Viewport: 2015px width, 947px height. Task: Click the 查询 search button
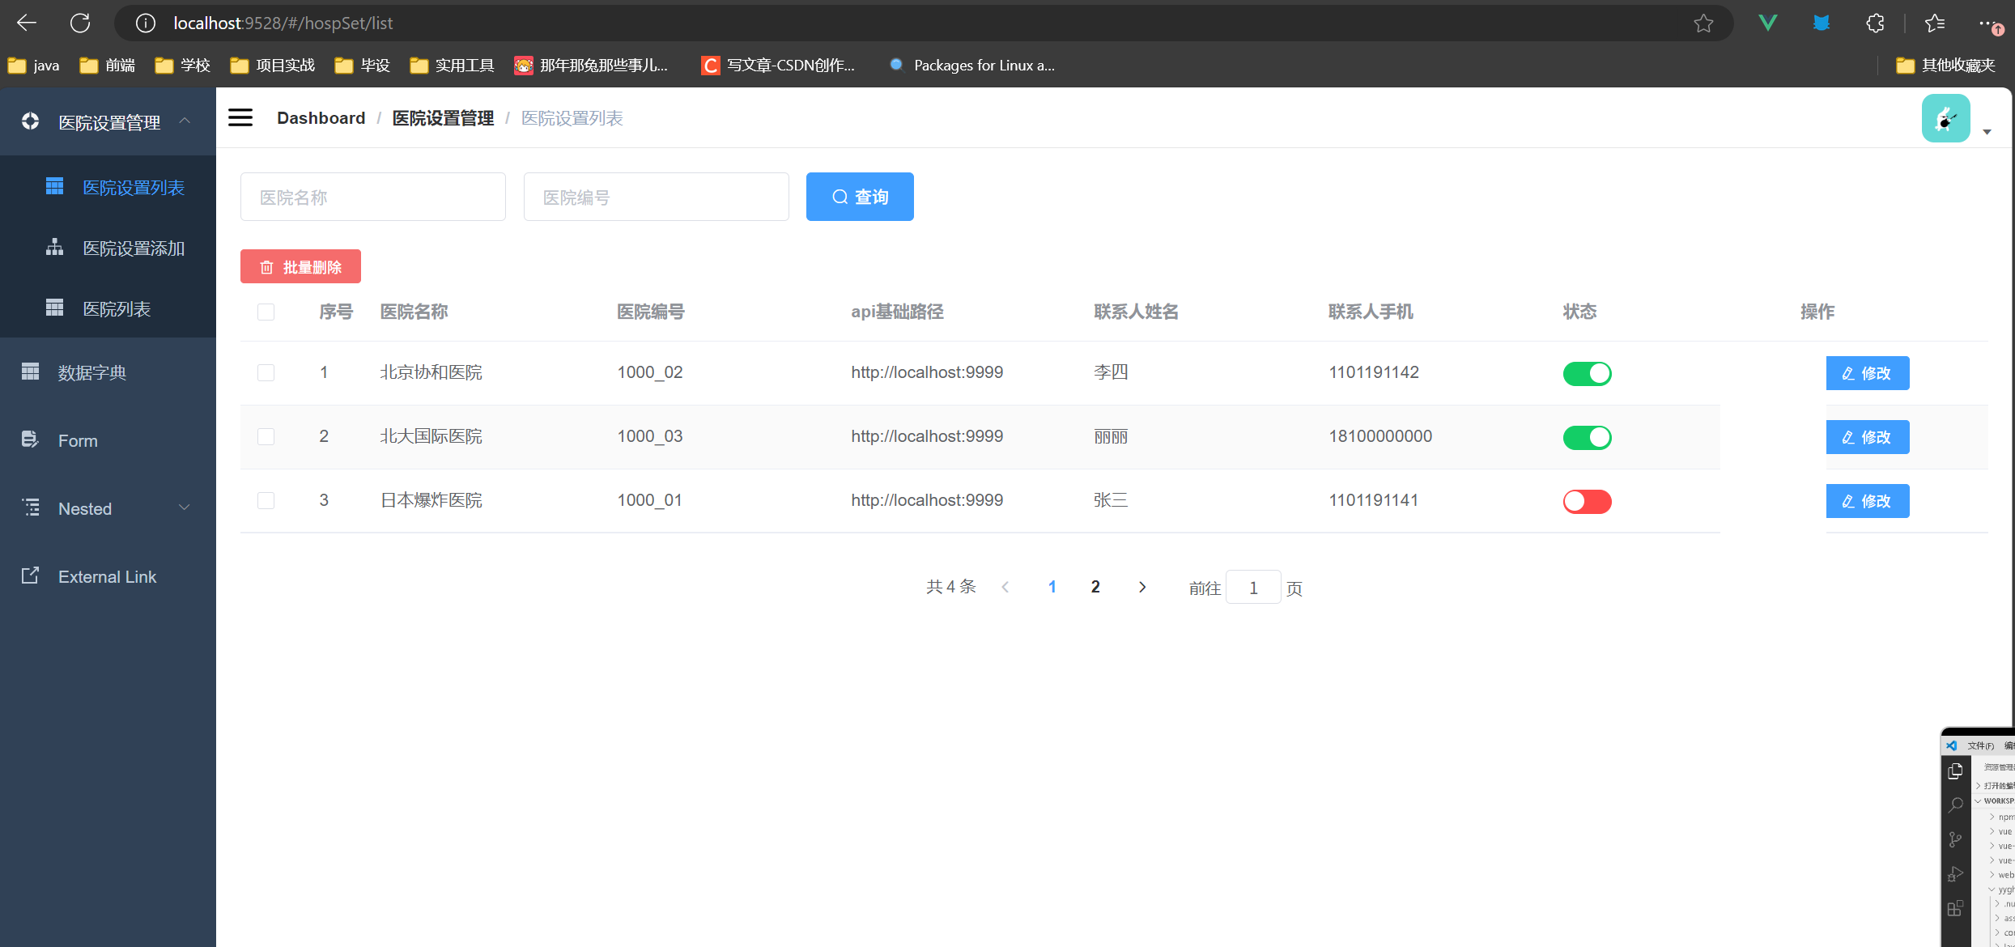point(860,197)
